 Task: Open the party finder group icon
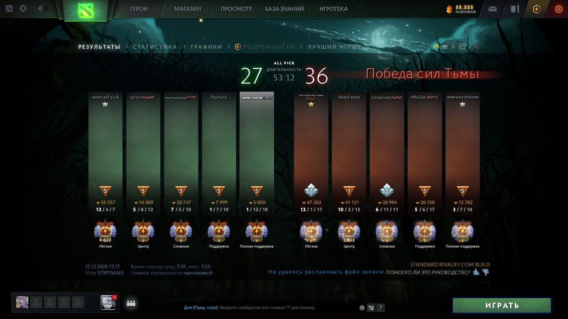(130, 303)
